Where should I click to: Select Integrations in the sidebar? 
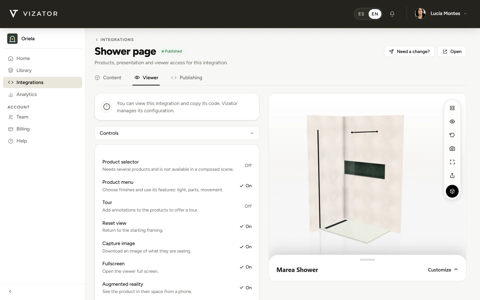(x=42, y=82)
